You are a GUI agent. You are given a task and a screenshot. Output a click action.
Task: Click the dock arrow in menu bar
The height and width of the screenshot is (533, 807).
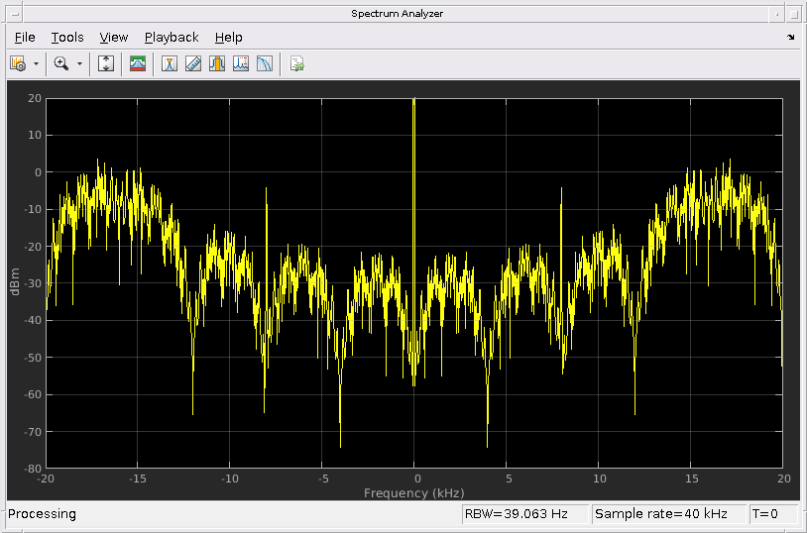pos(790,38)
